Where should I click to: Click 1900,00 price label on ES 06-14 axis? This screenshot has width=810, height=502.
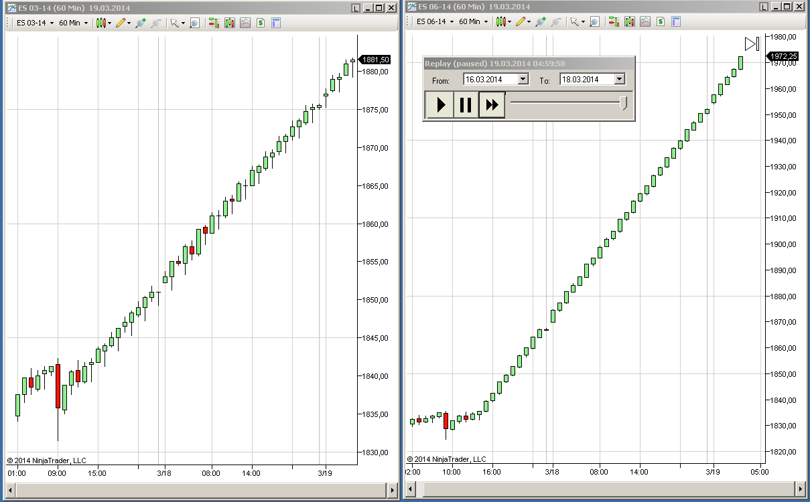pyautogui.click(x=783, y=244)
